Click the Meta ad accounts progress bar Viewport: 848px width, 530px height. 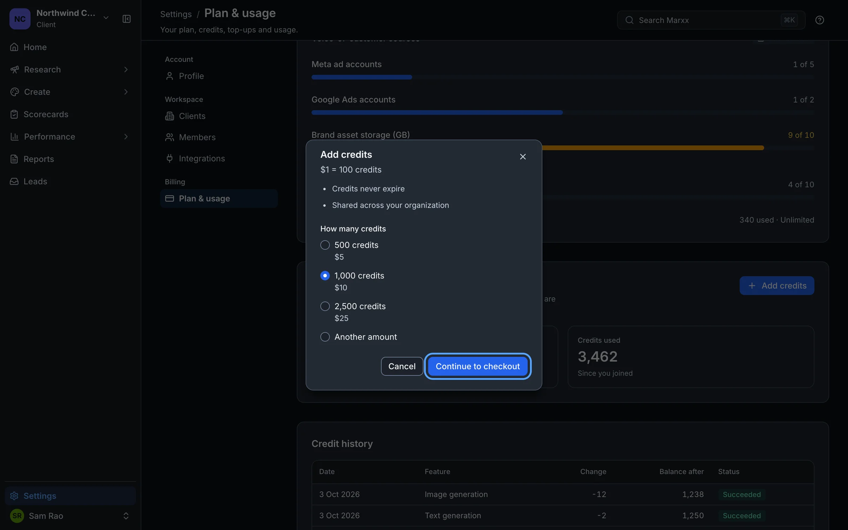click(563, 77)
